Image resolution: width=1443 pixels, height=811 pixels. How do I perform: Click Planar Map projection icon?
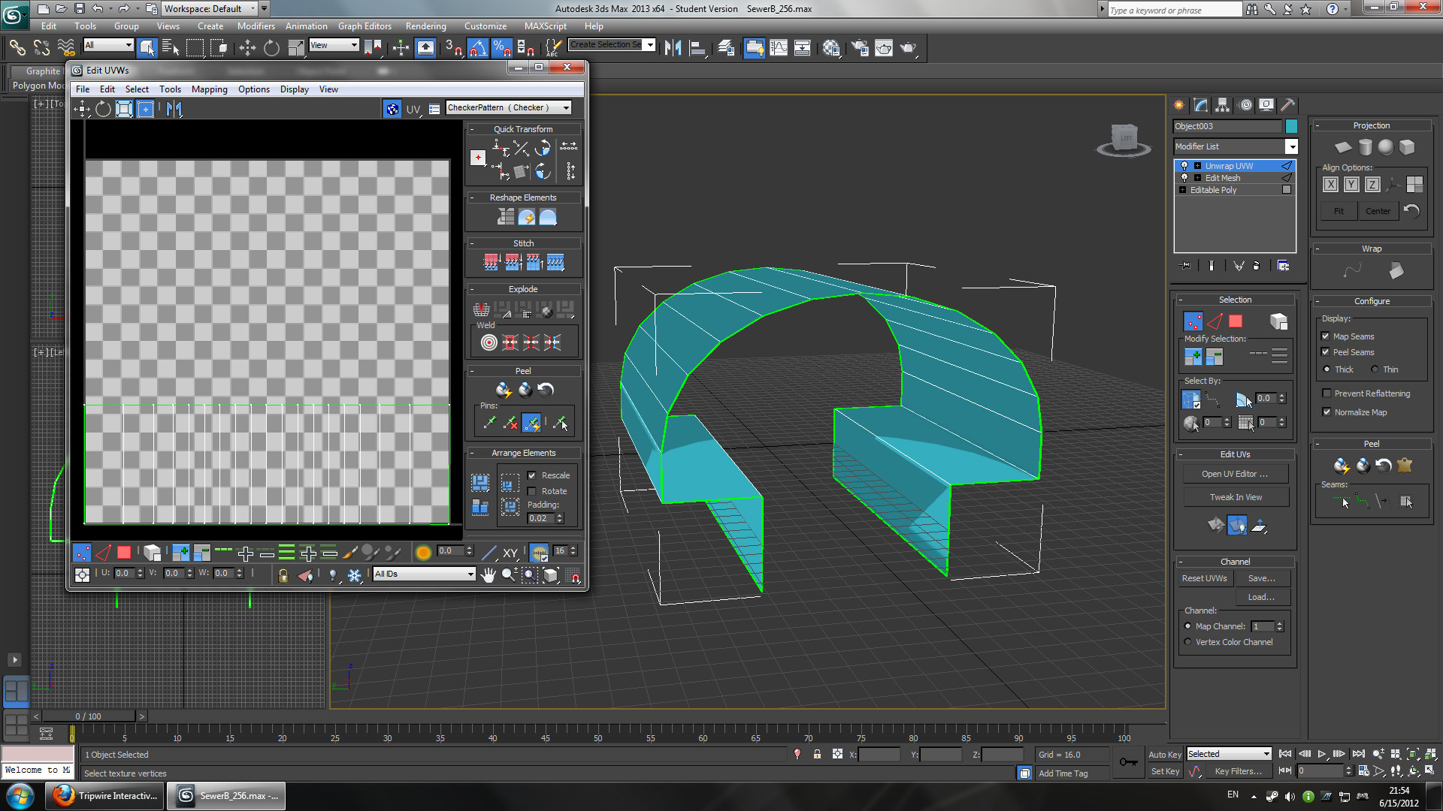(x=1343, y=147)
